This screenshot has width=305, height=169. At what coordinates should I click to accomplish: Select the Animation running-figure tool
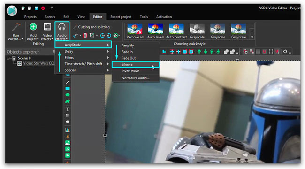pos(68,136)
